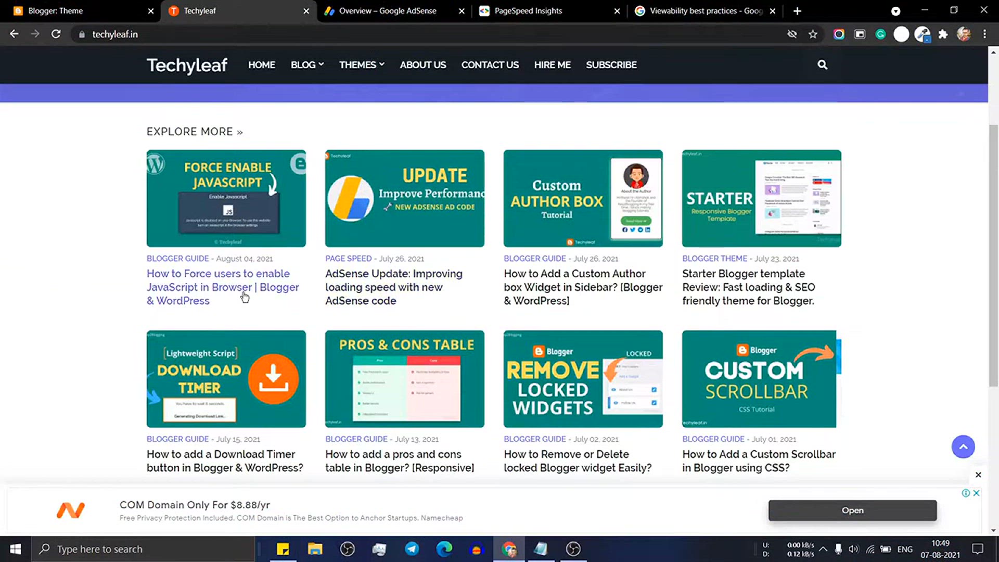Click Force Enable JavaScript thumbnail
The height and width of the screenshot is (562, 999).
(x=226, y=198)
